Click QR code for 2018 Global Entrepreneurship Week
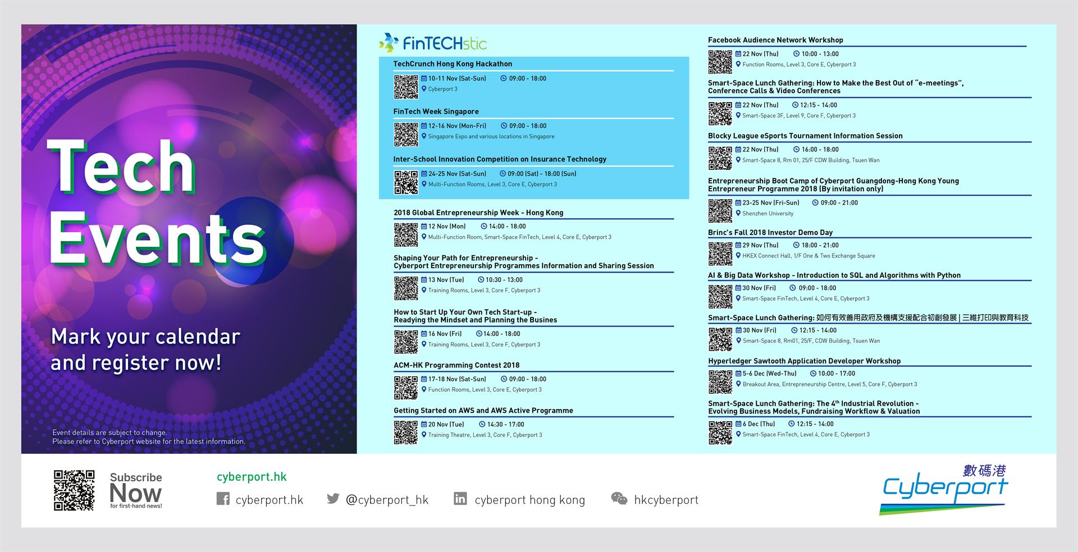 click(406, 234)
